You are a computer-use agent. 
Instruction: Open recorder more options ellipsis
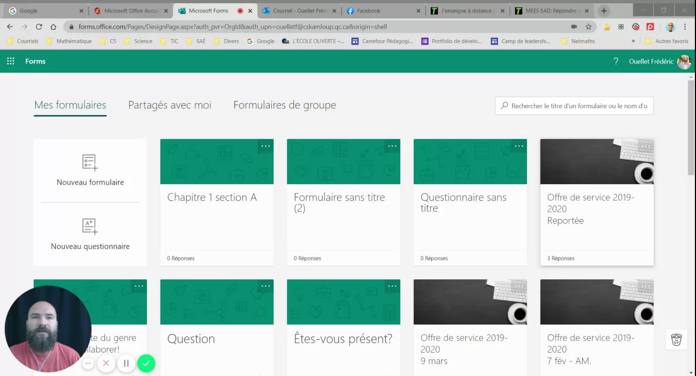click(x=89, y=364)
